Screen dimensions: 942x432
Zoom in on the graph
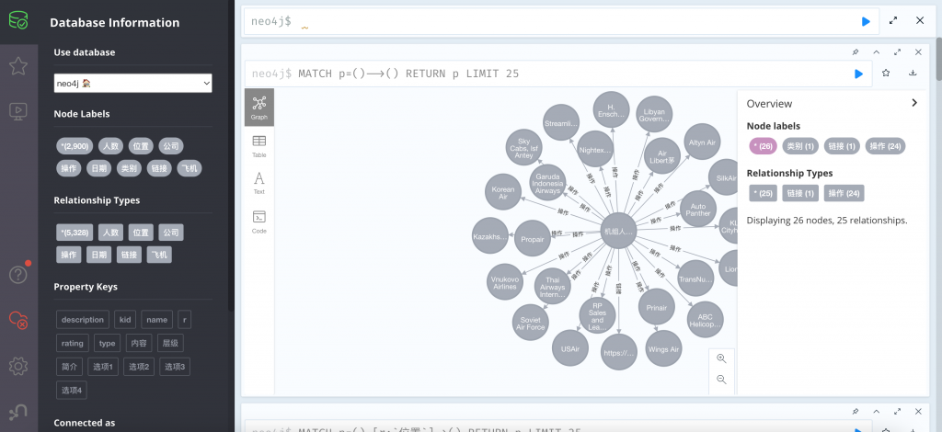tap(721, 358)
